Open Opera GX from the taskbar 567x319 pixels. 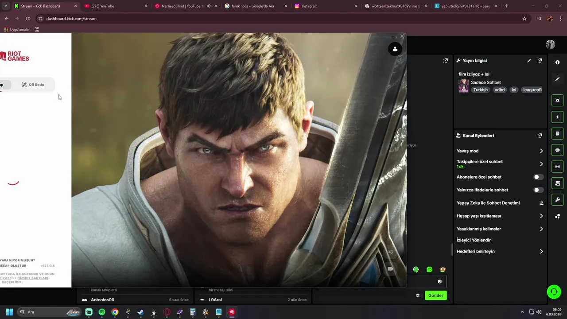(167, 312)
